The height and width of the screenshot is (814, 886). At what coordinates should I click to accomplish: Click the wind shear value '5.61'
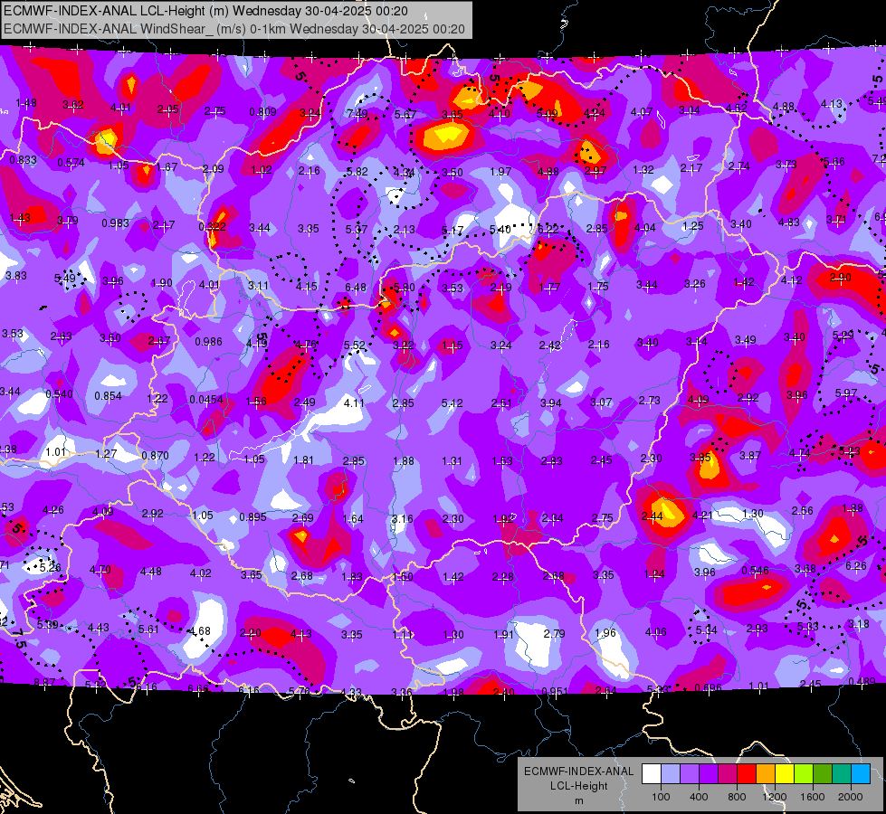pyautogui.click(x=148, y=629)
